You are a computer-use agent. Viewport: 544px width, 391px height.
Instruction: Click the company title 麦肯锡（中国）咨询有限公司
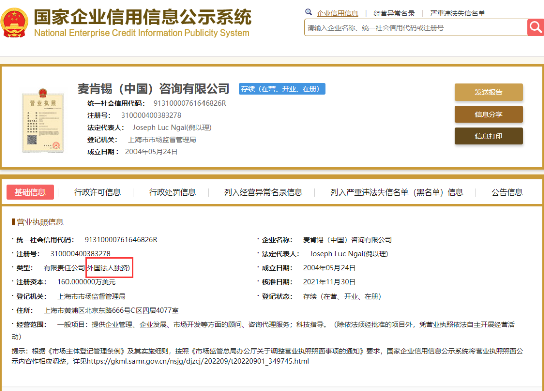[153, 89]
